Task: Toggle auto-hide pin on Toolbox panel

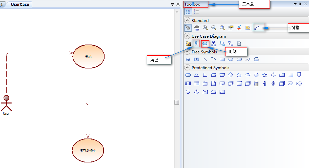Action: pos(300,4)
